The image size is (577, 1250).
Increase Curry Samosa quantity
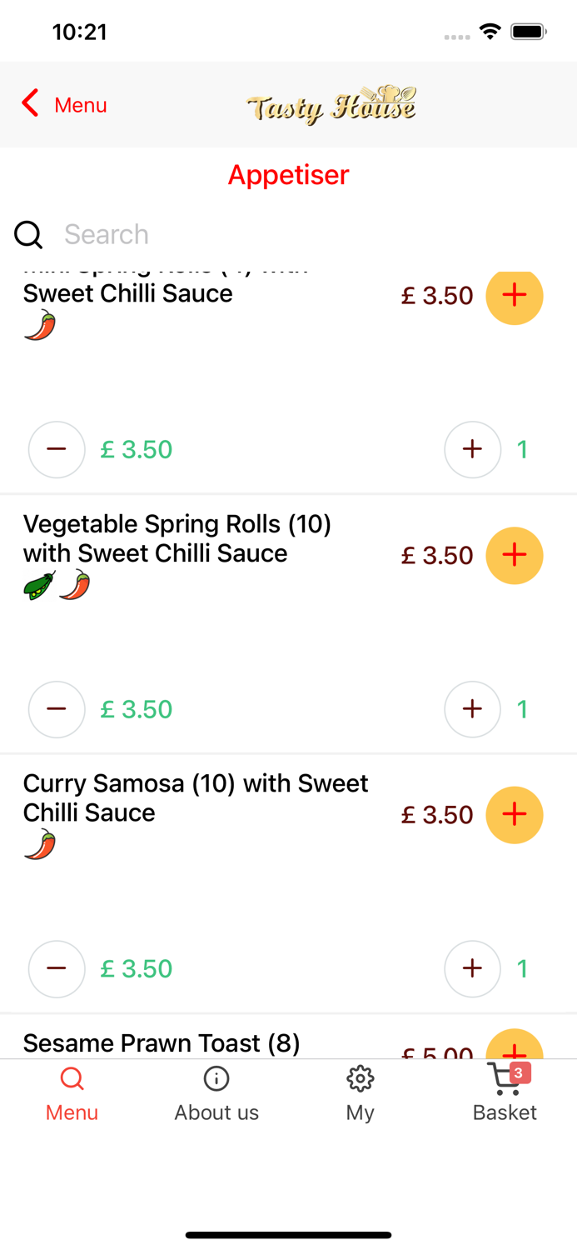pos(472,968)
